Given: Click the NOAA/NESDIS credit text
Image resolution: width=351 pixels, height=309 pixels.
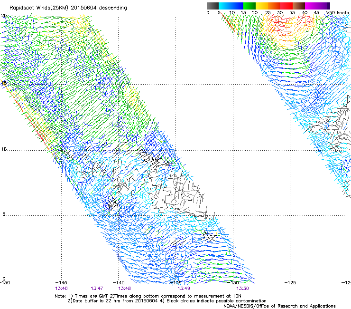Looking at the screenshot, I should pos(279,306).
